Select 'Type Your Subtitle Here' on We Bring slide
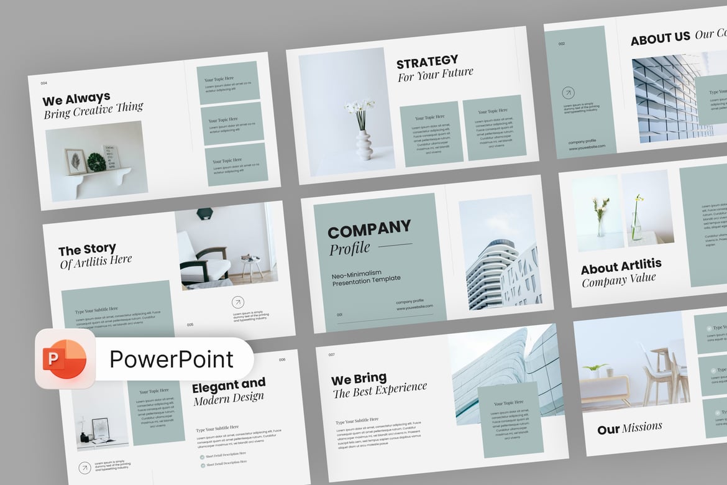 (357, 421)
